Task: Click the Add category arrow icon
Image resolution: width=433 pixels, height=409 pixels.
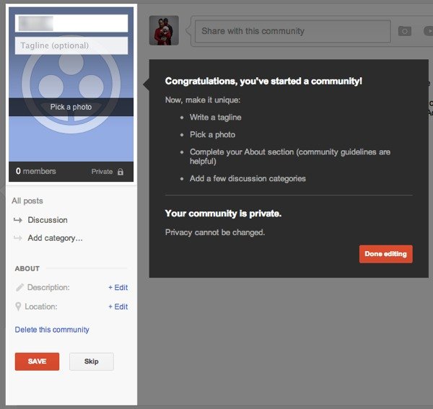Action: click(18, 238)
